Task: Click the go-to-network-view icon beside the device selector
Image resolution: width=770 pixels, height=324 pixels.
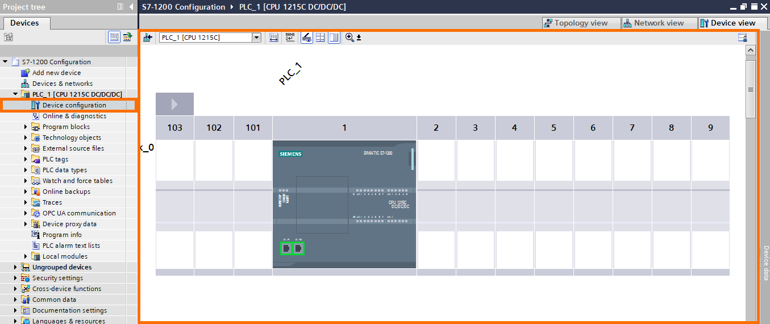Action: 148,38
